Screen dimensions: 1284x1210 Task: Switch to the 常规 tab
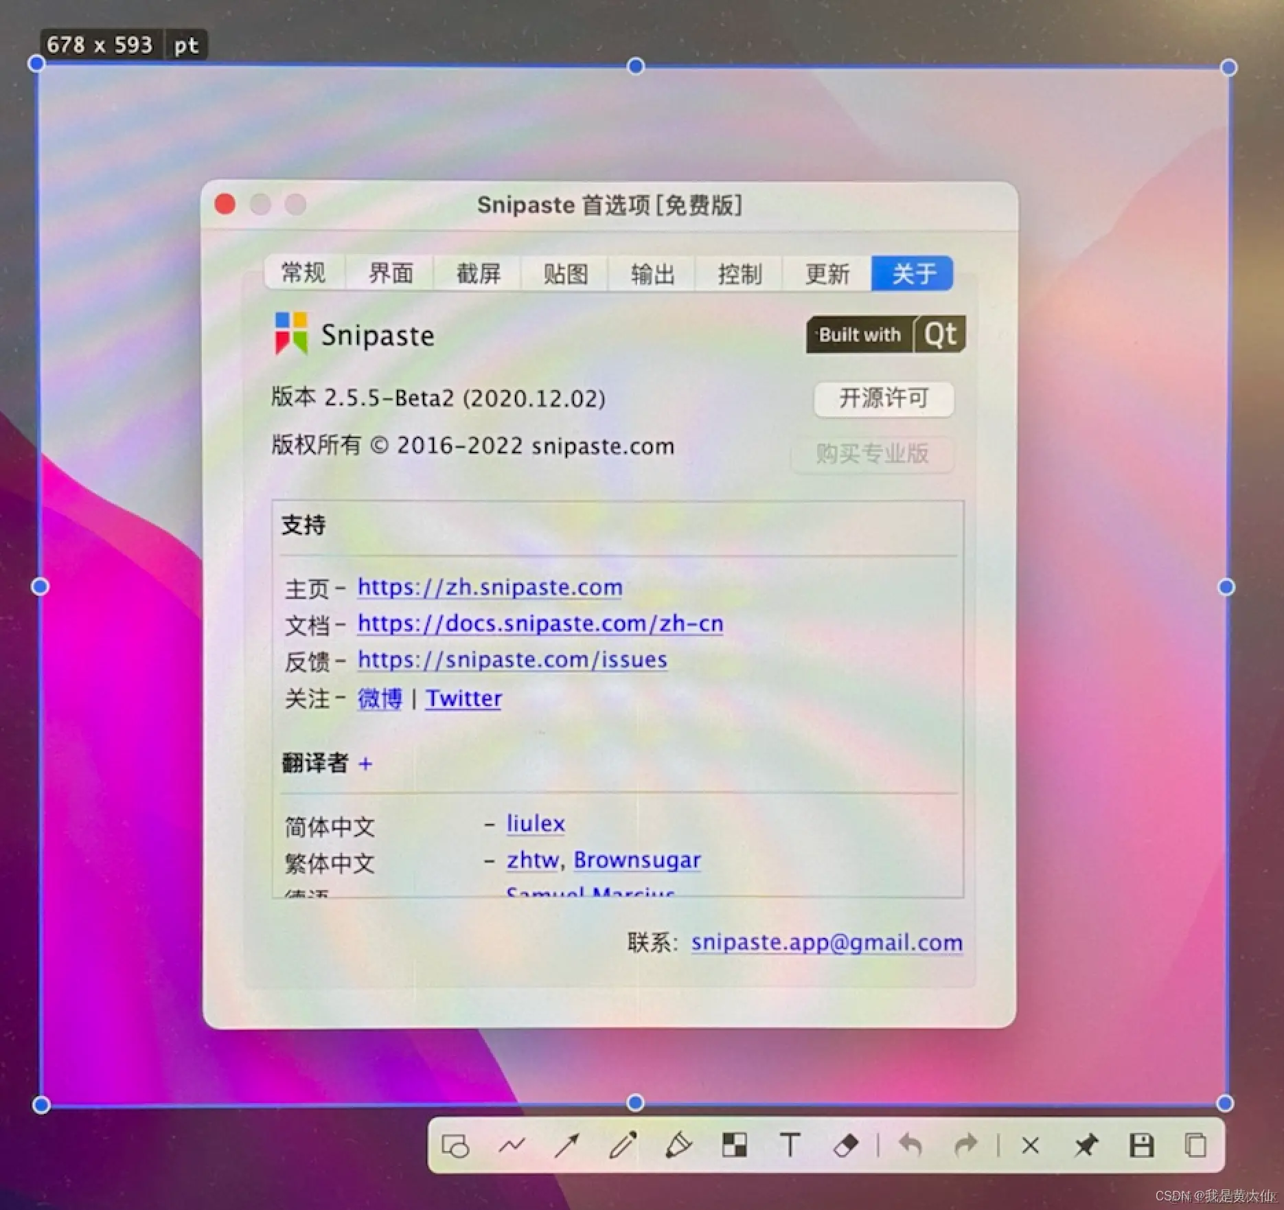tap(305, 273)
